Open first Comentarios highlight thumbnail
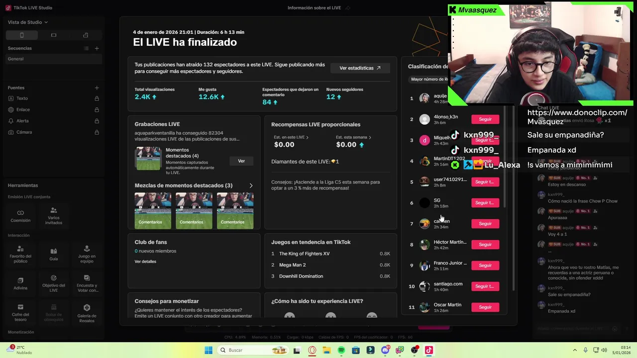637x358 pixels. 153,211
